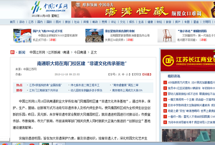The width and height of the screenshot is (215, 145).
Task: Open recommended link 江东门三期新馆下月开放
Action: 43,90
